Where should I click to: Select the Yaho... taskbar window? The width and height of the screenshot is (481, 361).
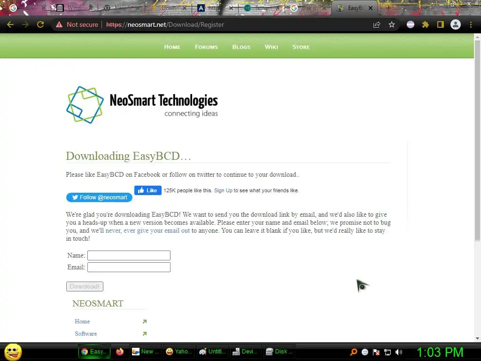click(178, 352)
